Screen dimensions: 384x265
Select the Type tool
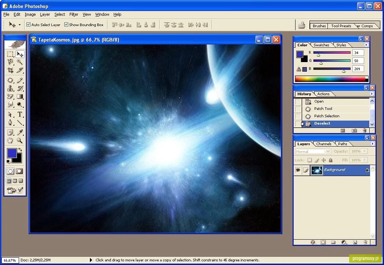tap(20, 114)
